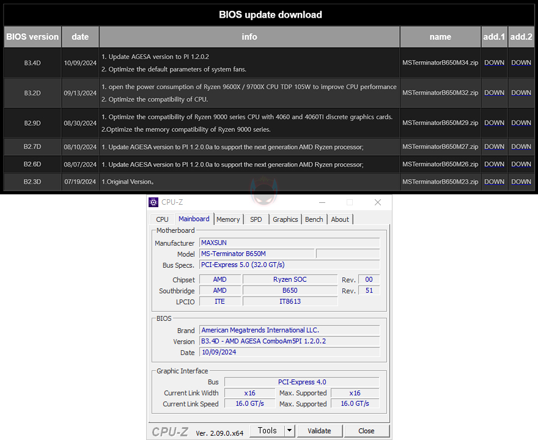
Task: Click the date column header
Action: (x=80, y=37)
